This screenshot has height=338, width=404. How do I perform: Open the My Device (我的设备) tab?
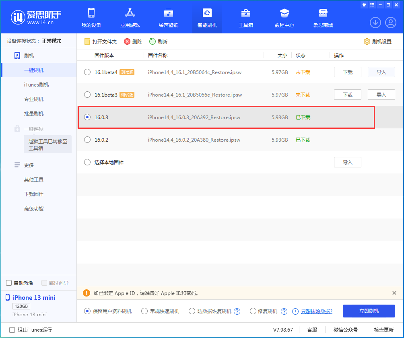pyautogui.click(x=91, y=18)
